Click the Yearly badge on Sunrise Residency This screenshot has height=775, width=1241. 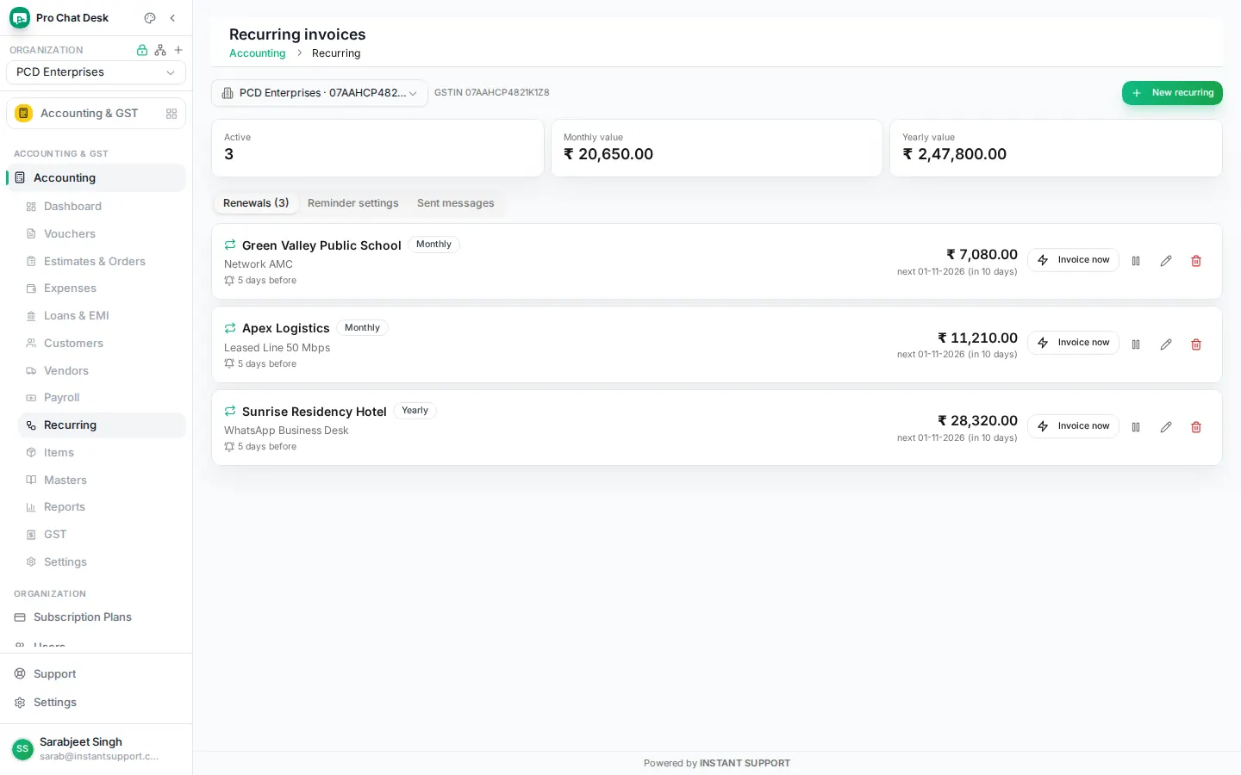tap(415, 411)
